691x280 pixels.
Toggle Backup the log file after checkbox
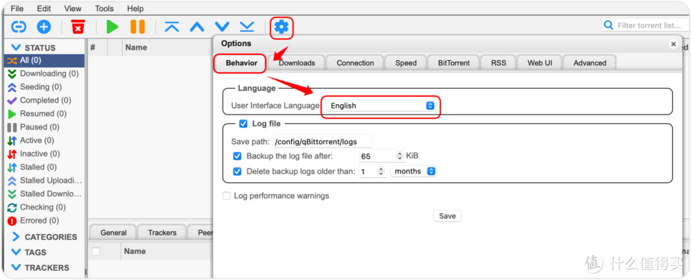tap(237, 156)
